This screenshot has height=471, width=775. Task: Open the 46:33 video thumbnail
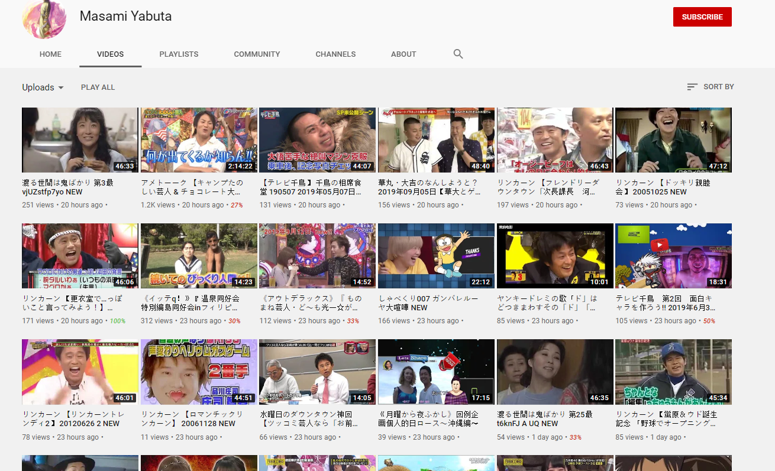[80, 140]
